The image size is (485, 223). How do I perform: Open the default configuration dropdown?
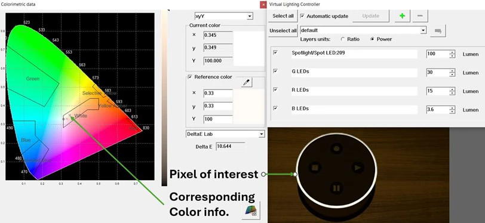(x=363, y=30)
